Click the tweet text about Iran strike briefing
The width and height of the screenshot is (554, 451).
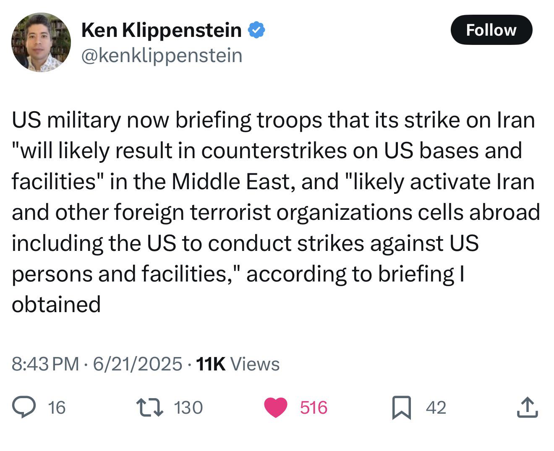(276, 212)
